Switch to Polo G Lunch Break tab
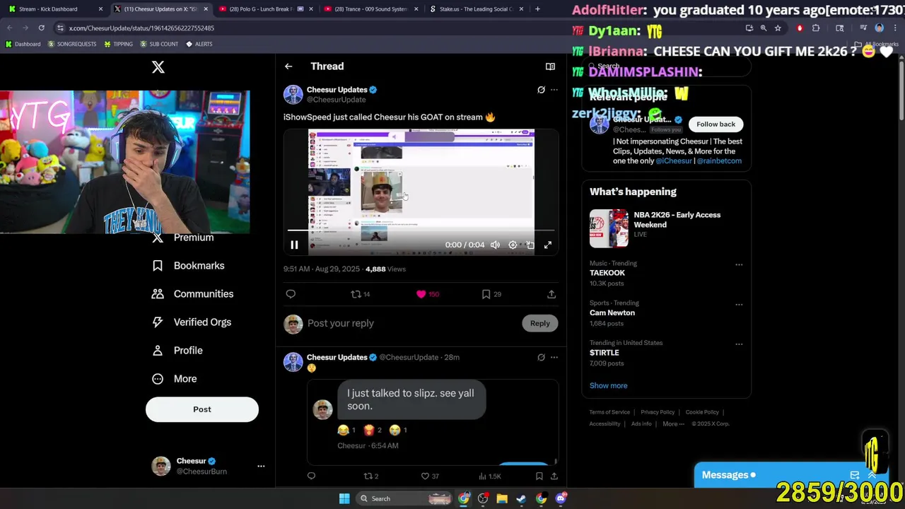This screenshot has height=509, width=905. (265, 9)
